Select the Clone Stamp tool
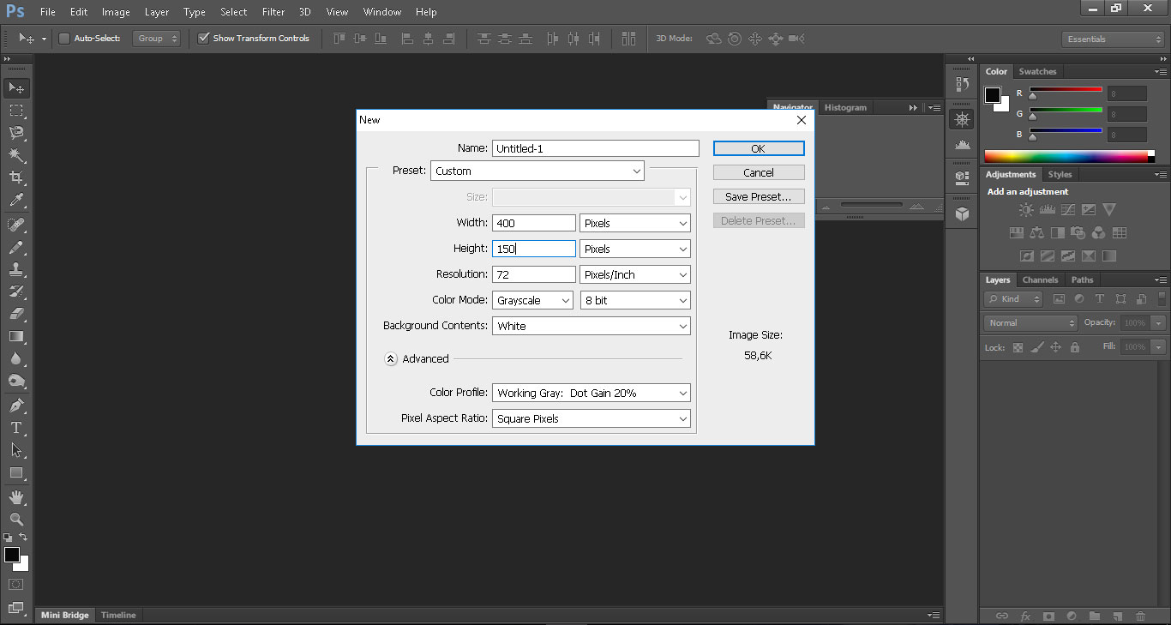 coord(16,269)
